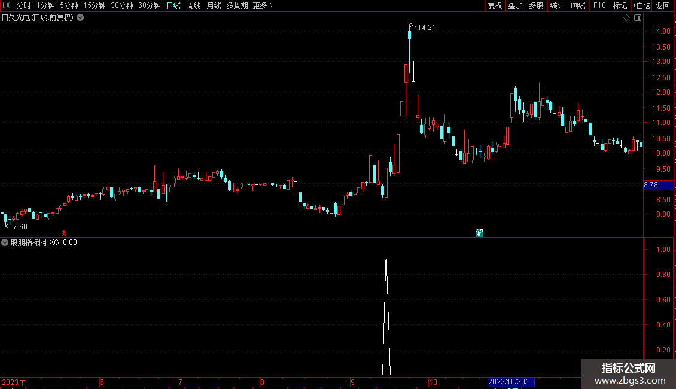Expand the 更多 period options
This screenshot has height=389, width=676.
(263, 5)
